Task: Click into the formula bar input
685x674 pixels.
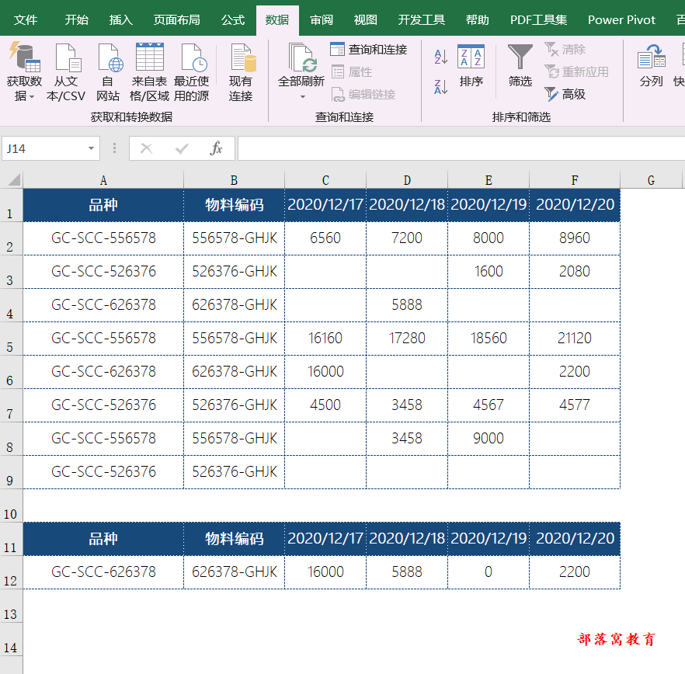Action: point(461,148)
